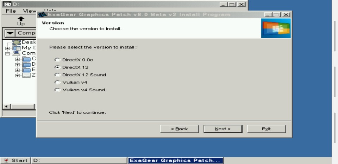Screen dimensions: 338x164
Task: Click the Z drive icon
Action: (x=26, y=75)
